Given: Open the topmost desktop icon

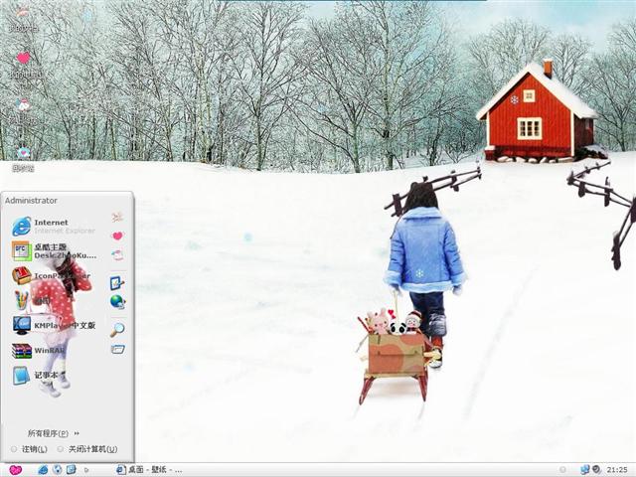Looking at the screenshot, I should (23, 18).
